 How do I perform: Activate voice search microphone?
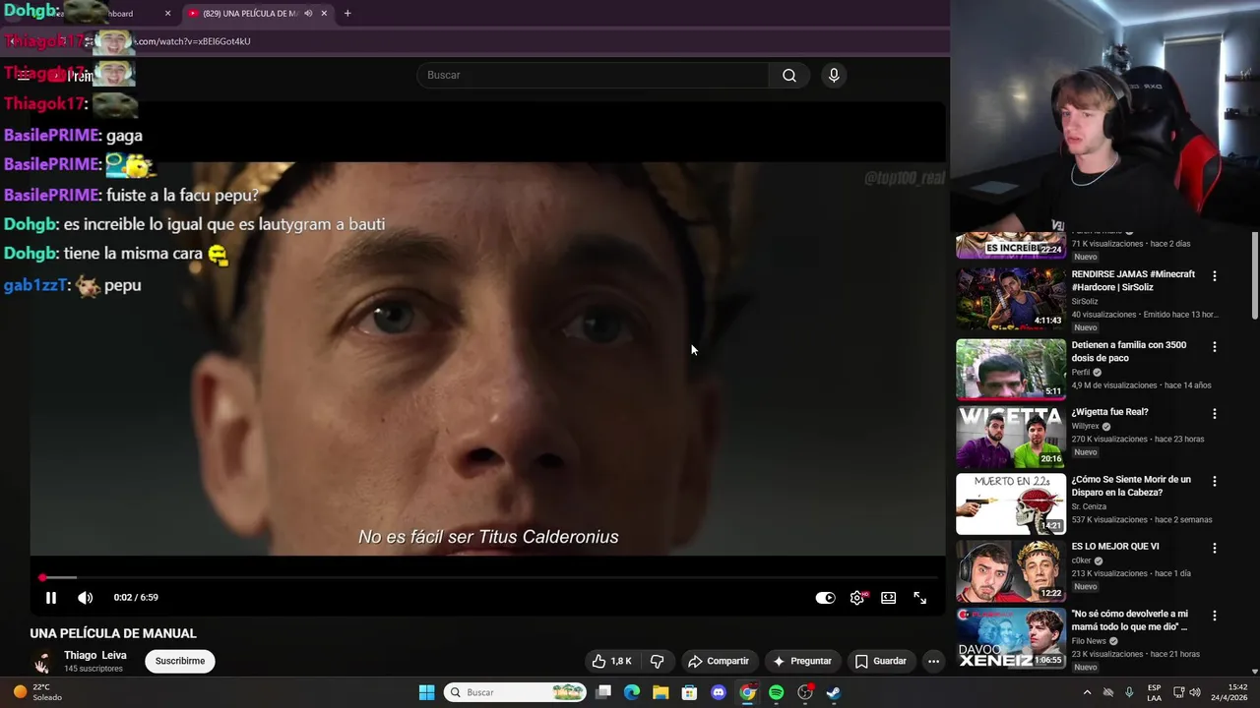834,75
